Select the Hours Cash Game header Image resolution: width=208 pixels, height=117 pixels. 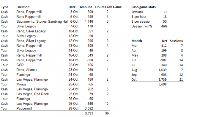108,7
